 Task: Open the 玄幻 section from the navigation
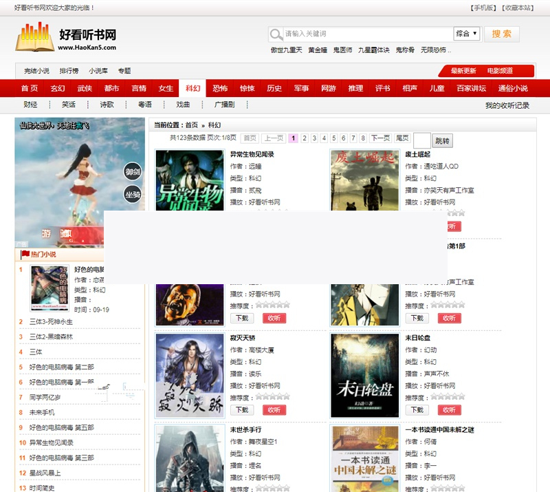click(57, 88)
